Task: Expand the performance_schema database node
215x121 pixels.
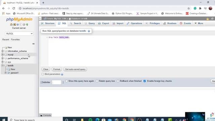Action: [2, 58]
